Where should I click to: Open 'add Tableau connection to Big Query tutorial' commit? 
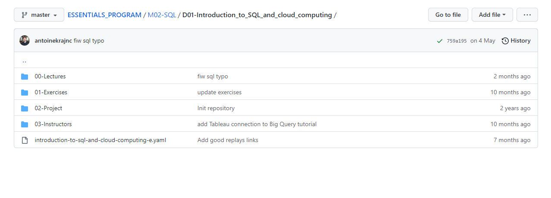[x=257, y=124]
